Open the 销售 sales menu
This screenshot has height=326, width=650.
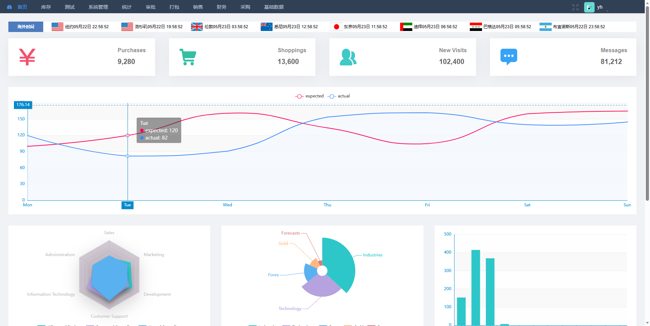(198, 7)
